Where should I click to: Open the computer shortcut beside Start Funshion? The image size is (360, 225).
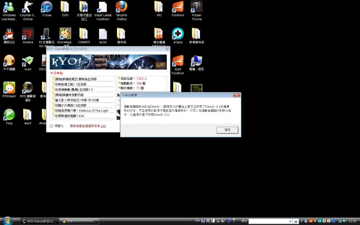(x=197, y=63)
